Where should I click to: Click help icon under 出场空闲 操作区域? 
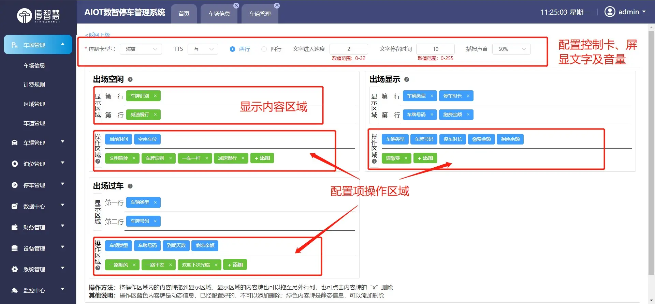click(x=98, y=161)
